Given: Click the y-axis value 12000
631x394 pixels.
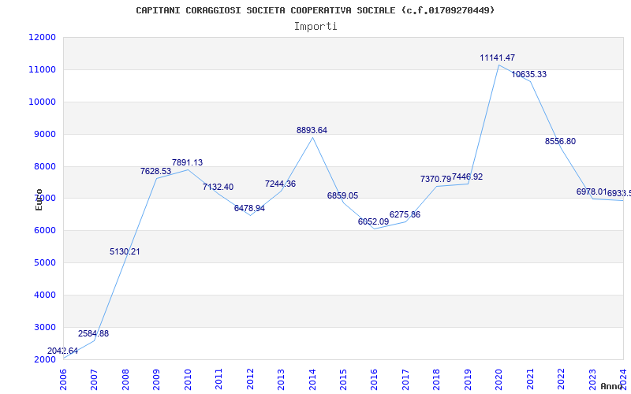Looking at the screenshot, I should pyautogui.click(x=42, y=37).
